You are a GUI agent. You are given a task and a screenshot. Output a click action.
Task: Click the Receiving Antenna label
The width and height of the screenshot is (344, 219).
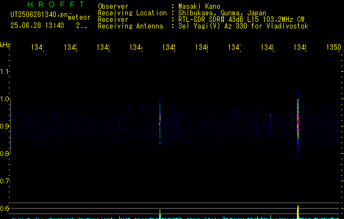point(130,26)
